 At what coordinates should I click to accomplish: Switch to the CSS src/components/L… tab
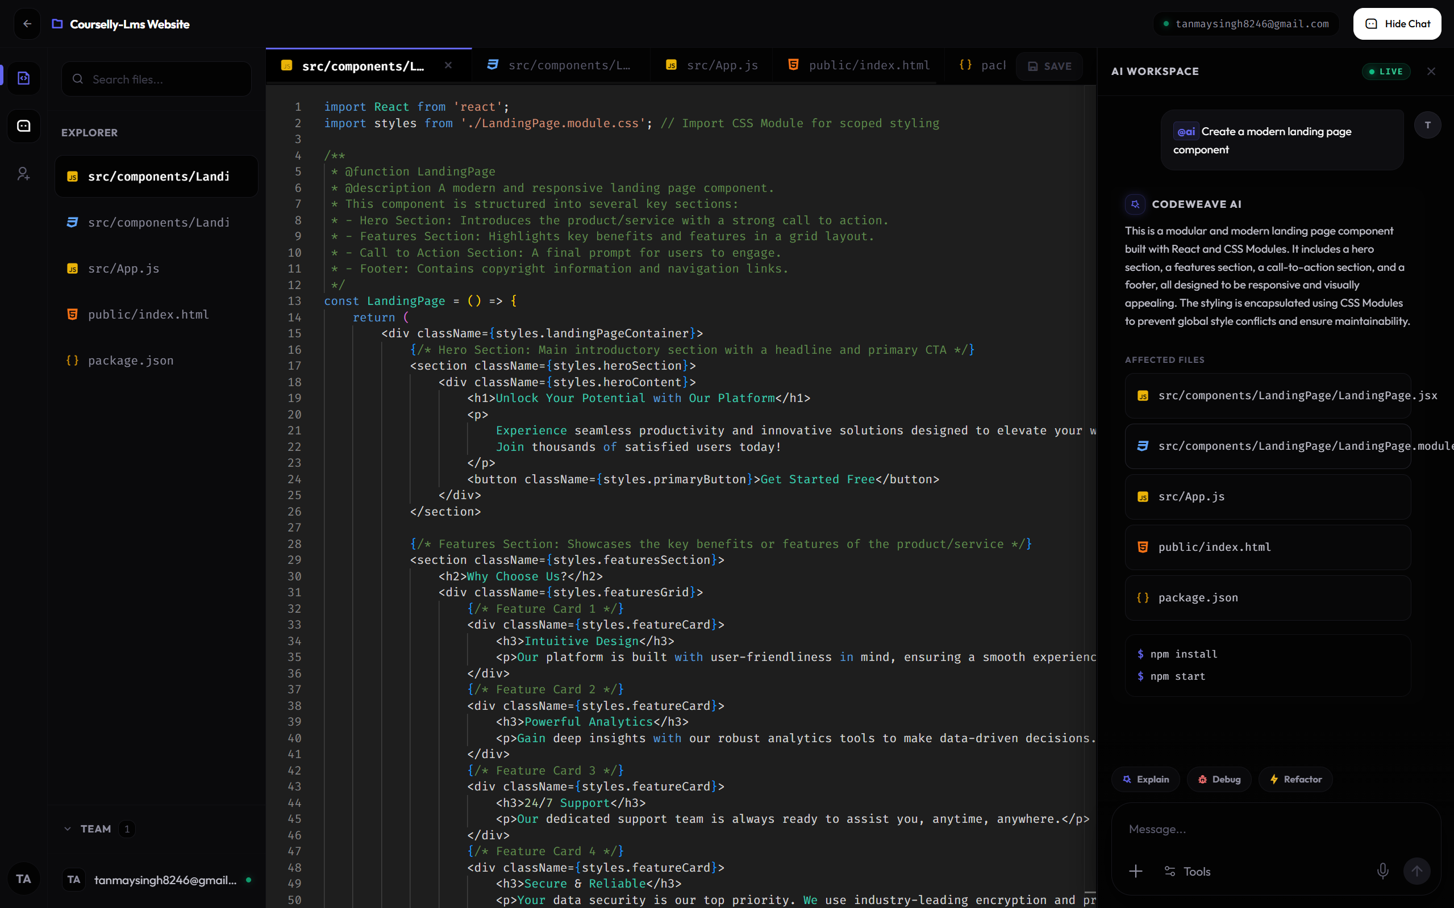[x=560, y=65]
